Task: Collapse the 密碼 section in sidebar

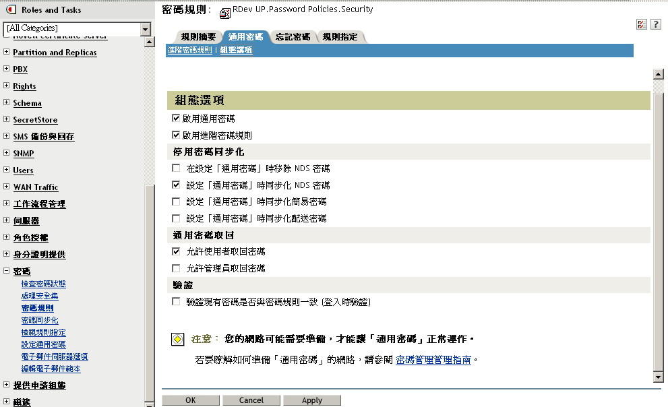Action: [x=5, y=271]
